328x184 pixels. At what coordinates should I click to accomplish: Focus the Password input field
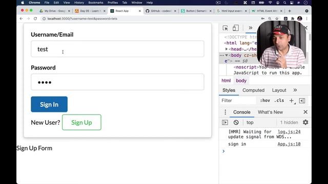[117, 82]
